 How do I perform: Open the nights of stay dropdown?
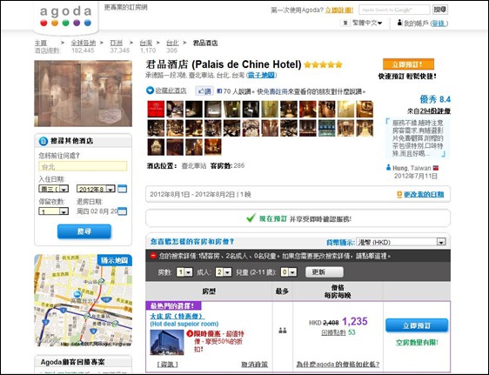[53, 211]
